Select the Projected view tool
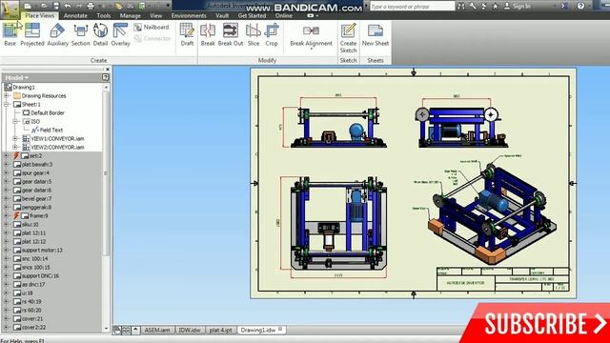The height and width of the screenshot is (343, 610). point(32,35)
